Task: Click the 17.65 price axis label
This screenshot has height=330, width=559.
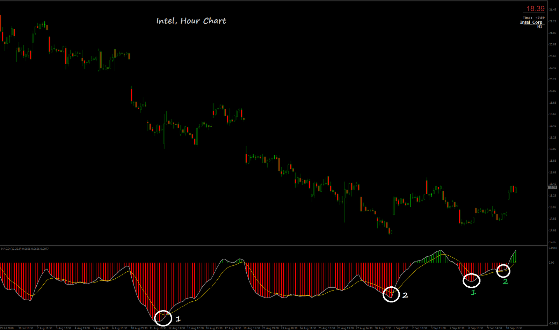Action: (x=553, y=230)
